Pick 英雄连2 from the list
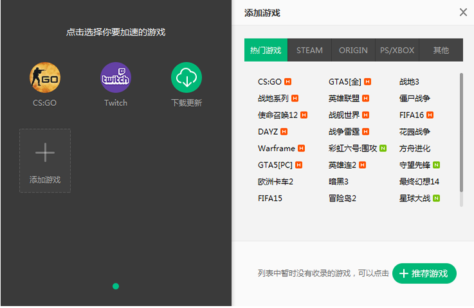Image resolution: width=474 pixels, height=308 pixels. click(x=342, y=165)
